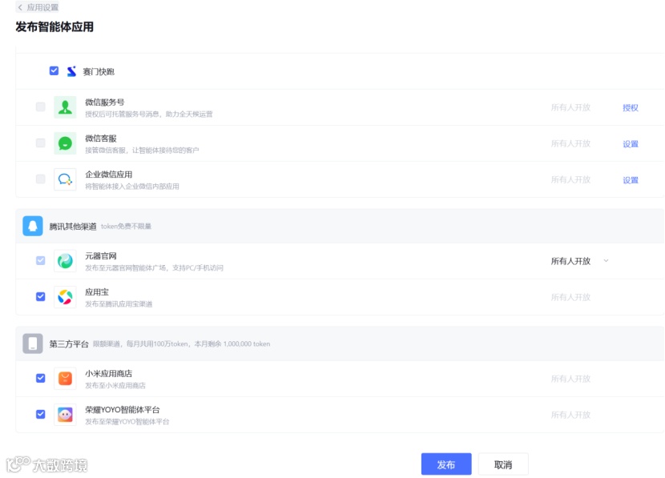Click the 微信服务号 description text
Viewport: 665px width, 478px height.
[149, 114]
